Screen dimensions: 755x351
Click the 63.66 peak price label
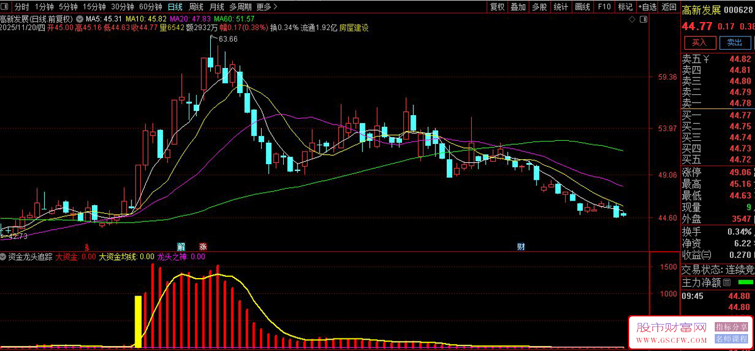pos(228,40)
